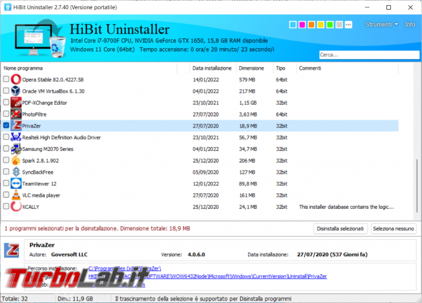Open the Info menu
The image size is (422, 303).
tap(410, 25)
